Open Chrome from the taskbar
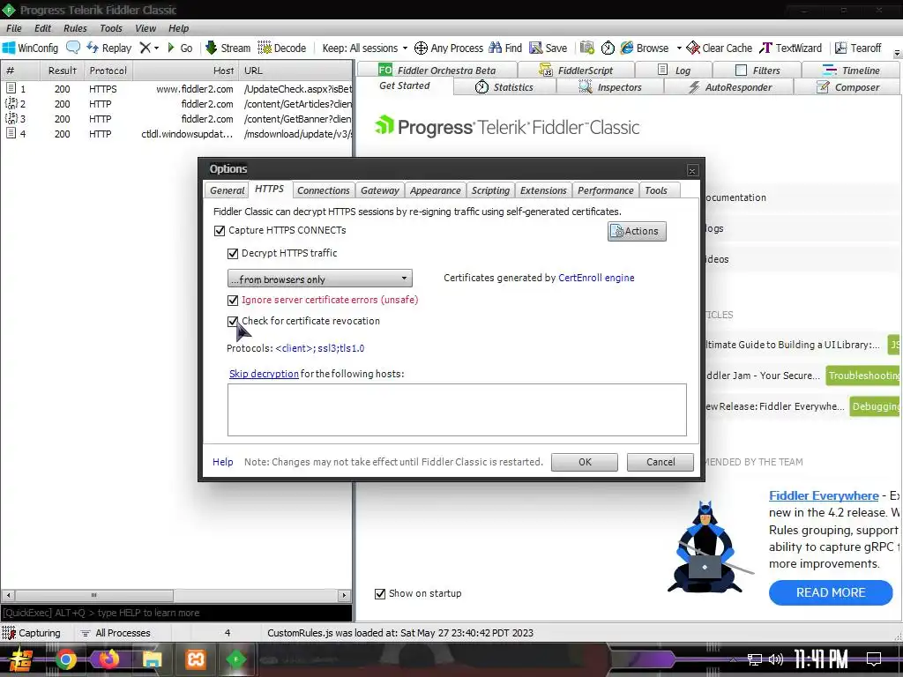 [x=65, y=659]
